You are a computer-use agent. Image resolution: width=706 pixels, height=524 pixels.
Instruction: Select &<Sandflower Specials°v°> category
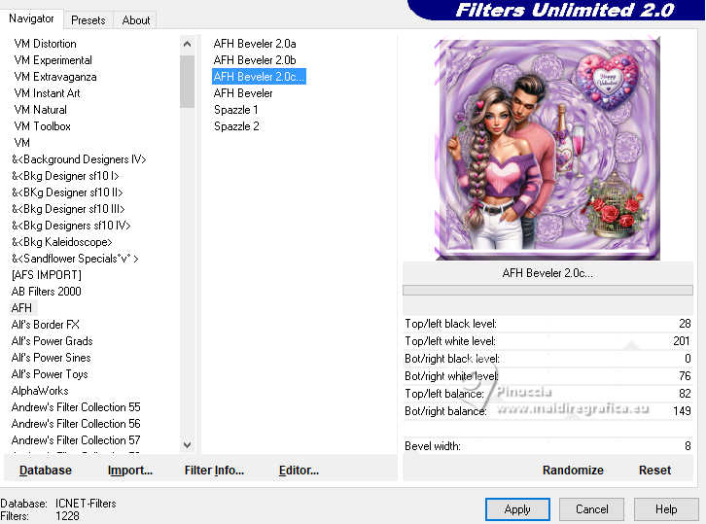click(x=75, y=259)
